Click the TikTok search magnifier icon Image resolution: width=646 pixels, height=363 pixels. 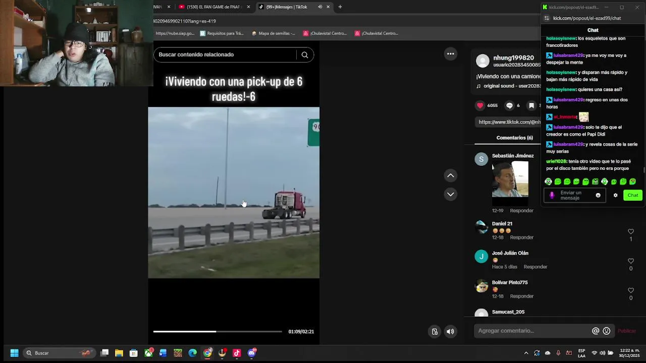[305, 55]
